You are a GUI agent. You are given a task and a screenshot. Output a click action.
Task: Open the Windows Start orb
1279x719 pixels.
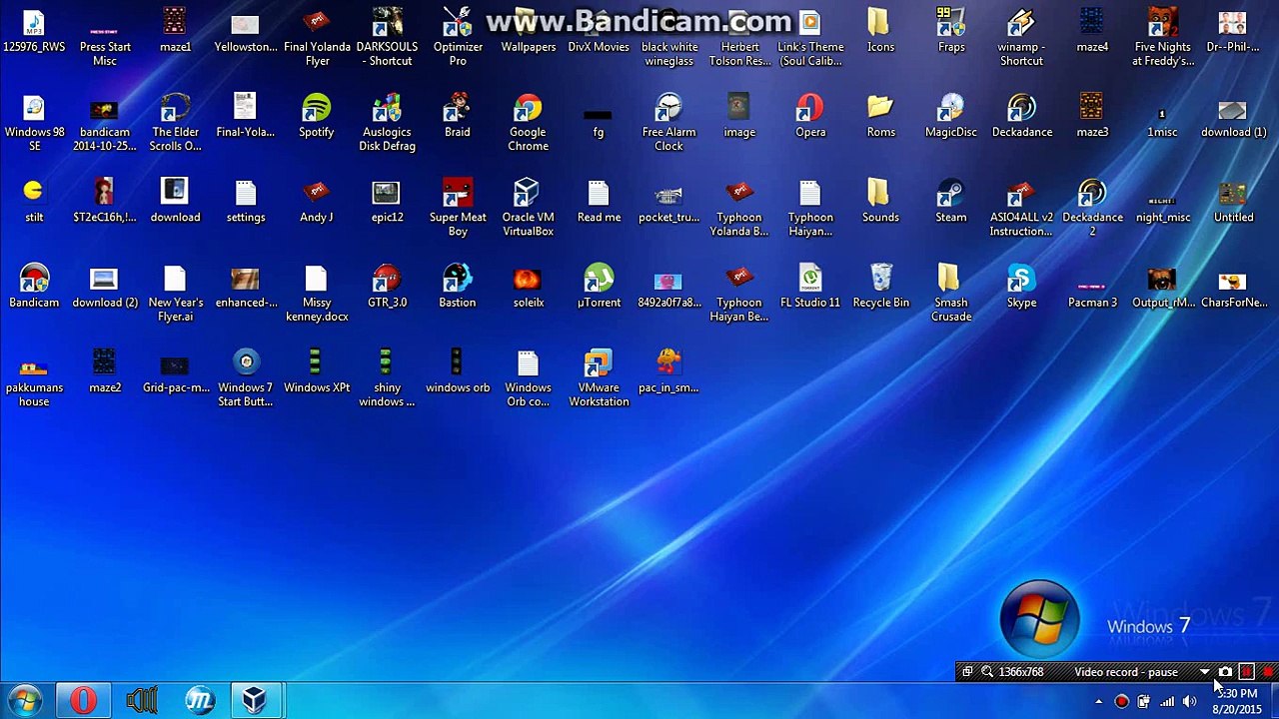25,700
